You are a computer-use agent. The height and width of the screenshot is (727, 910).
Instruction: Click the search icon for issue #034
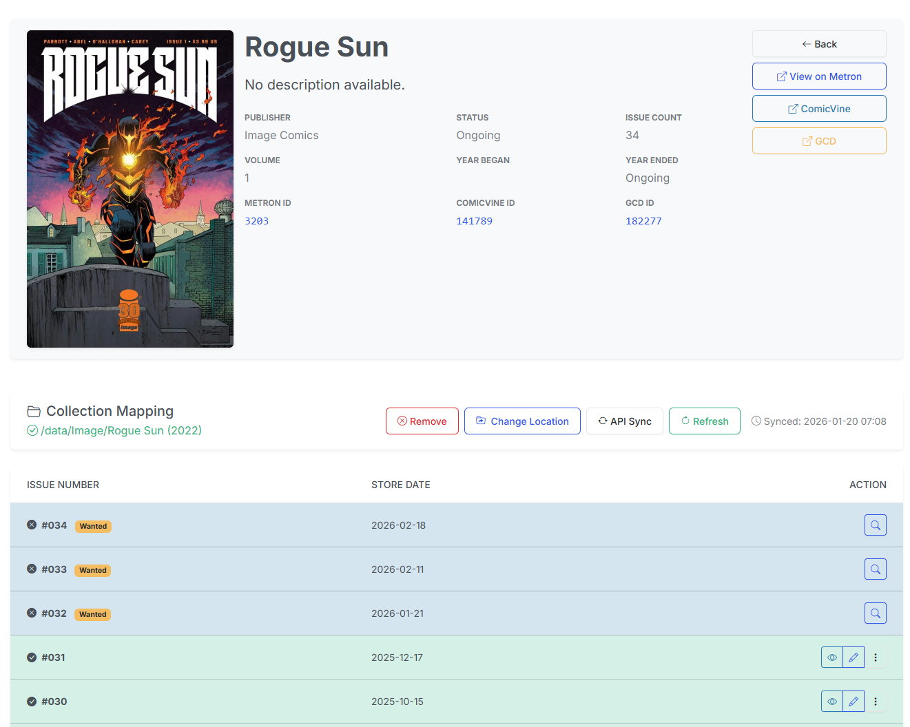point(875,525)
